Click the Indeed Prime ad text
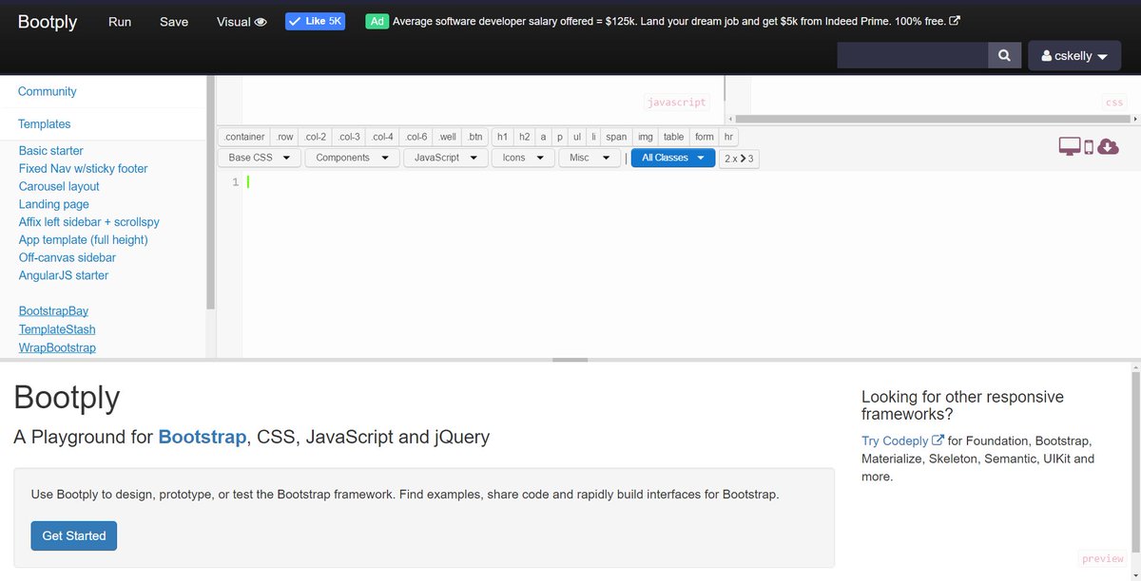 [x=669, y=21]
